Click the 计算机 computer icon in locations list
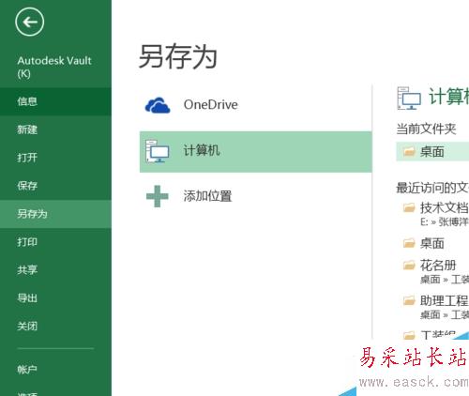The width and height of the screenshot is (469, 396). [x=158, y=152]
